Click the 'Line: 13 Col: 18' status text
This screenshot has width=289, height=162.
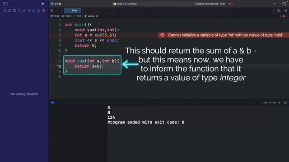271,103
